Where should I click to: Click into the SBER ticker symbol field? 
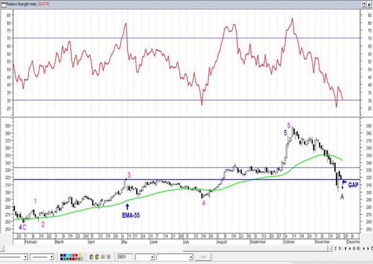coord(126,257)
